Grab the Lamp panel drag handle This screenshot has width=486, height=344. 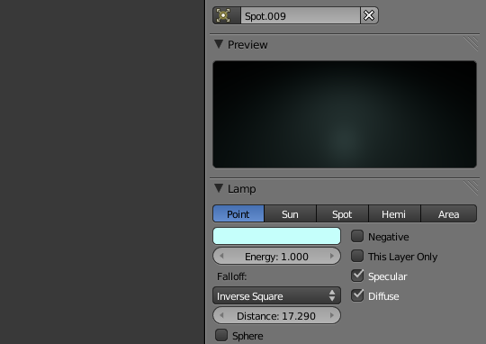pyautogui.click(x=471, y=187)
